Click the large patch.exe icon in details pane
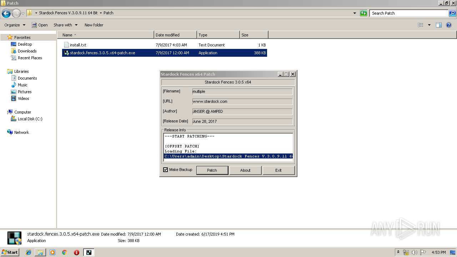This screenshot has height=257, width=457. point(15,239)
